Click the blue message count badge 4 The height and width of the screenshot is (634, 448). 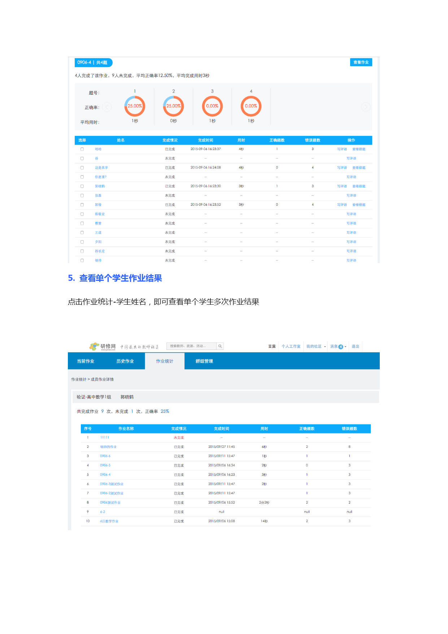click(340, 347)
